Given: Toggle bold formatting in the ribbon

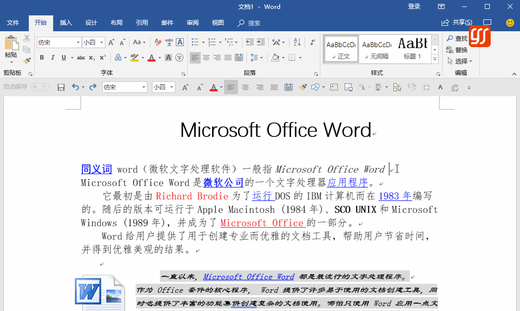Looking at the screenshot, I should pos(42,58).
